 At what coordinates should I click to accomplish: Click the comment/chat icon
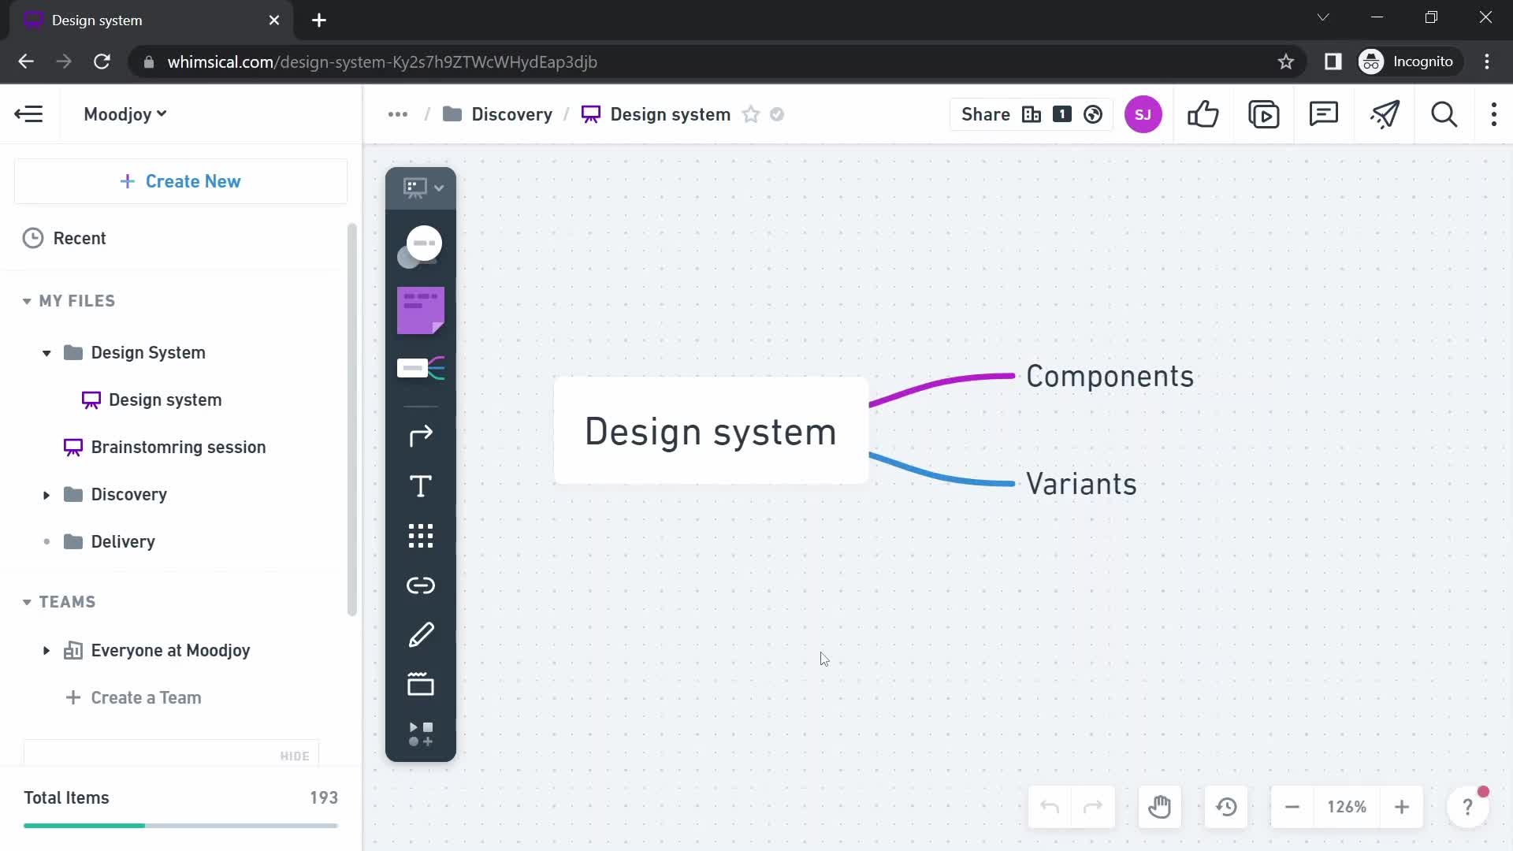1324,114
